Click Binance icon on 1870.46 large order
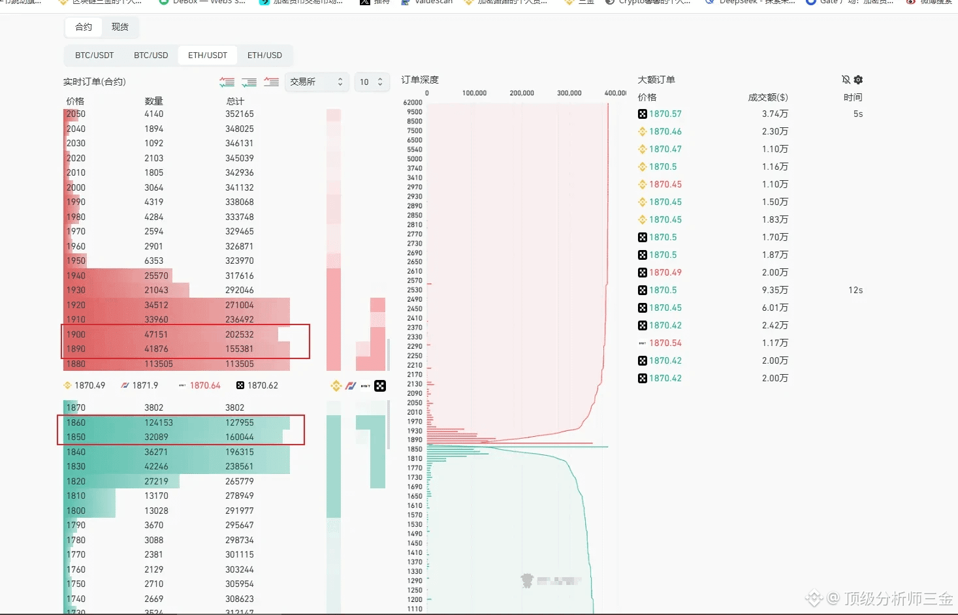Viewport: 958px width, 615px height. [643, 131]
